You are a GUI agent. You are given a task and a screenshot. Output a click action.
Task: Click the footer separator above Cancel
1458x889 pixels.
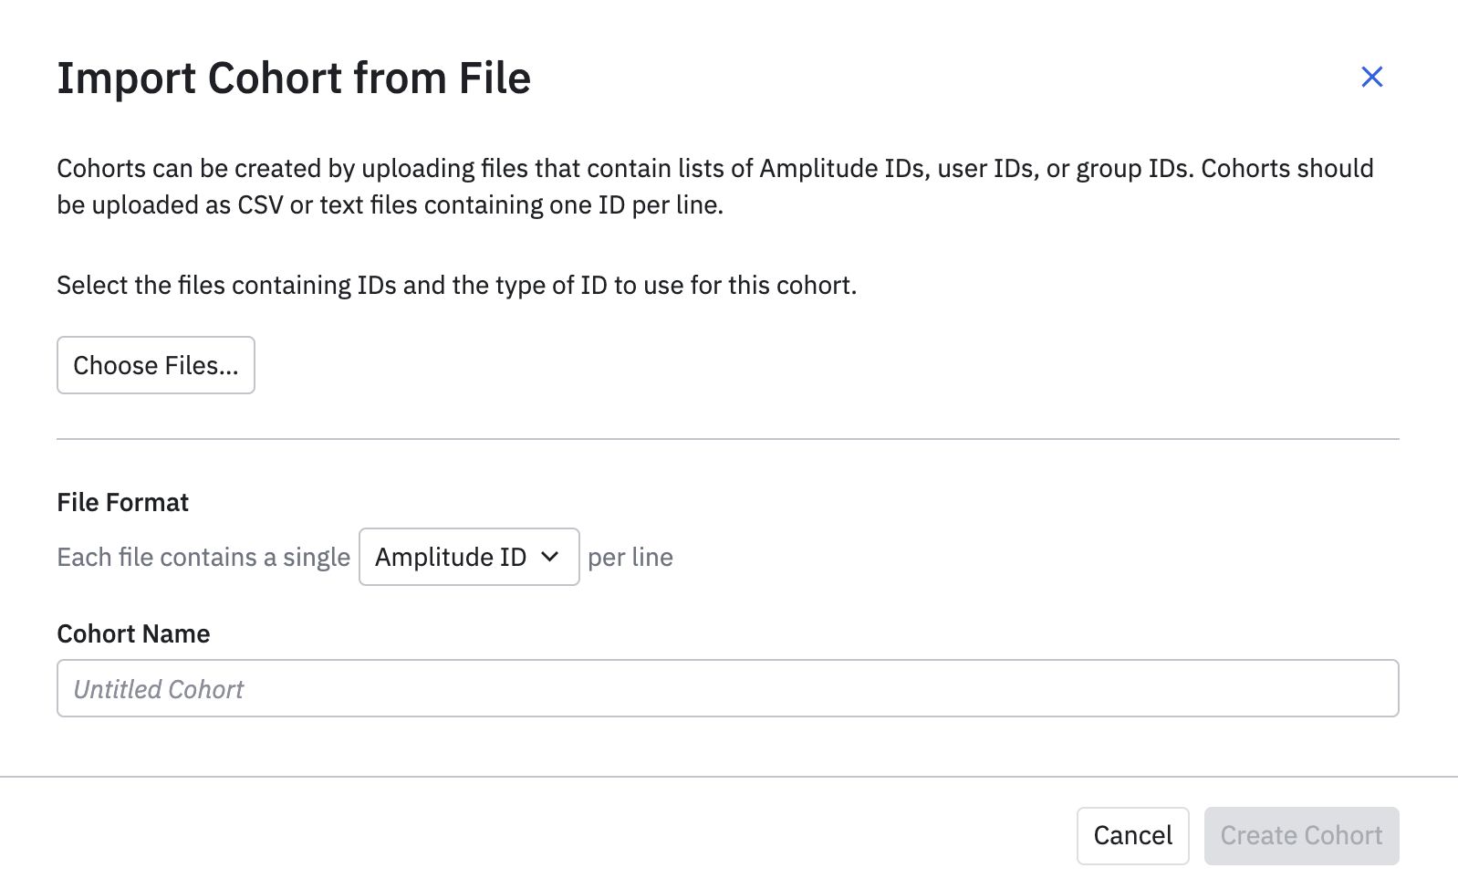pyautogui.click(x=727, y=777)
